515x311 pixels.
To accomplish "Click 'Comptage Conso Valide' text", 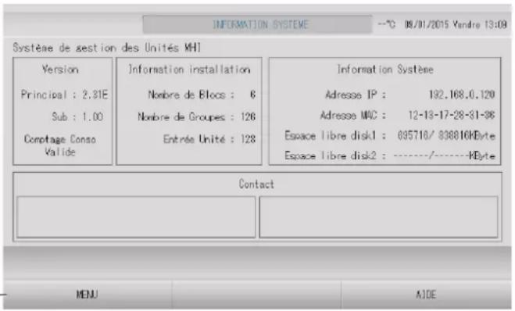I will click(60, 145).
